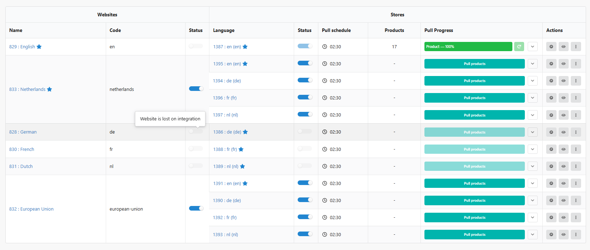Screen dimensions: 590x250
Task: Click the circled P icon for store 1387
Action: point(551,47)
